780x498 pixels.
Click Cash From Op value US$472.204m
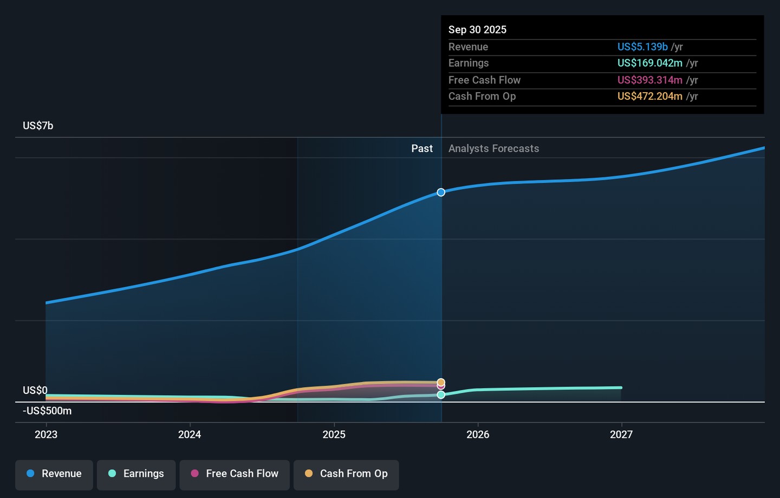point(649,96)
